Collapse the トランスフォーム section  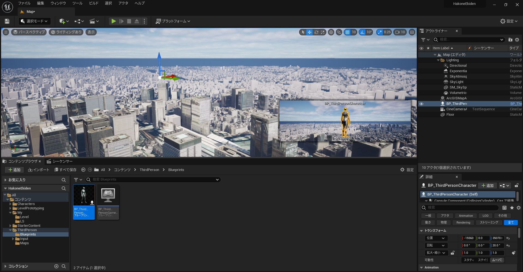pos(421,231)
